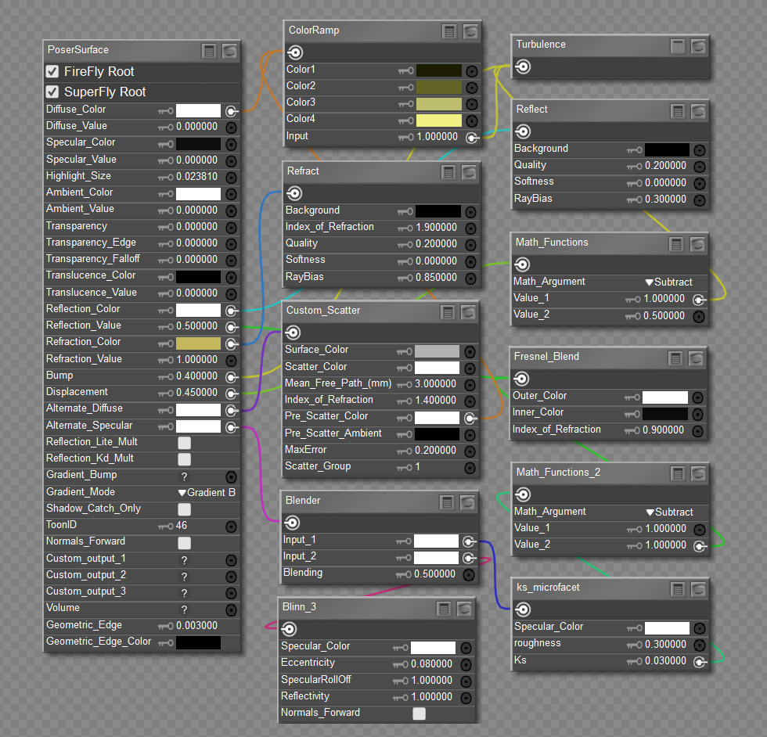Image resolution: width=767 pixels, height=737 pixels.
Task: Click Volume question mark value
Action: 185,609
